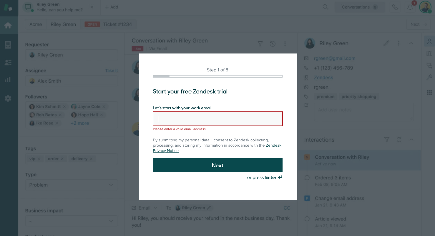Select the Riley Green conversation tab
The width and height of the screenshot is (435, 236).
(59, 7)
